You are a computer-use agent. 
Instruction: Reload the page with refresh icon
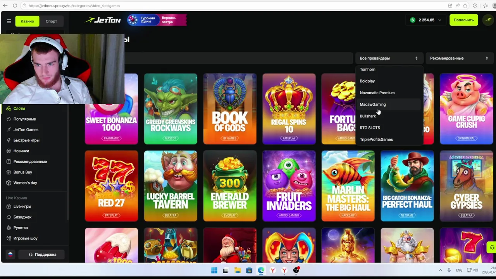click(x=15, y=5)
